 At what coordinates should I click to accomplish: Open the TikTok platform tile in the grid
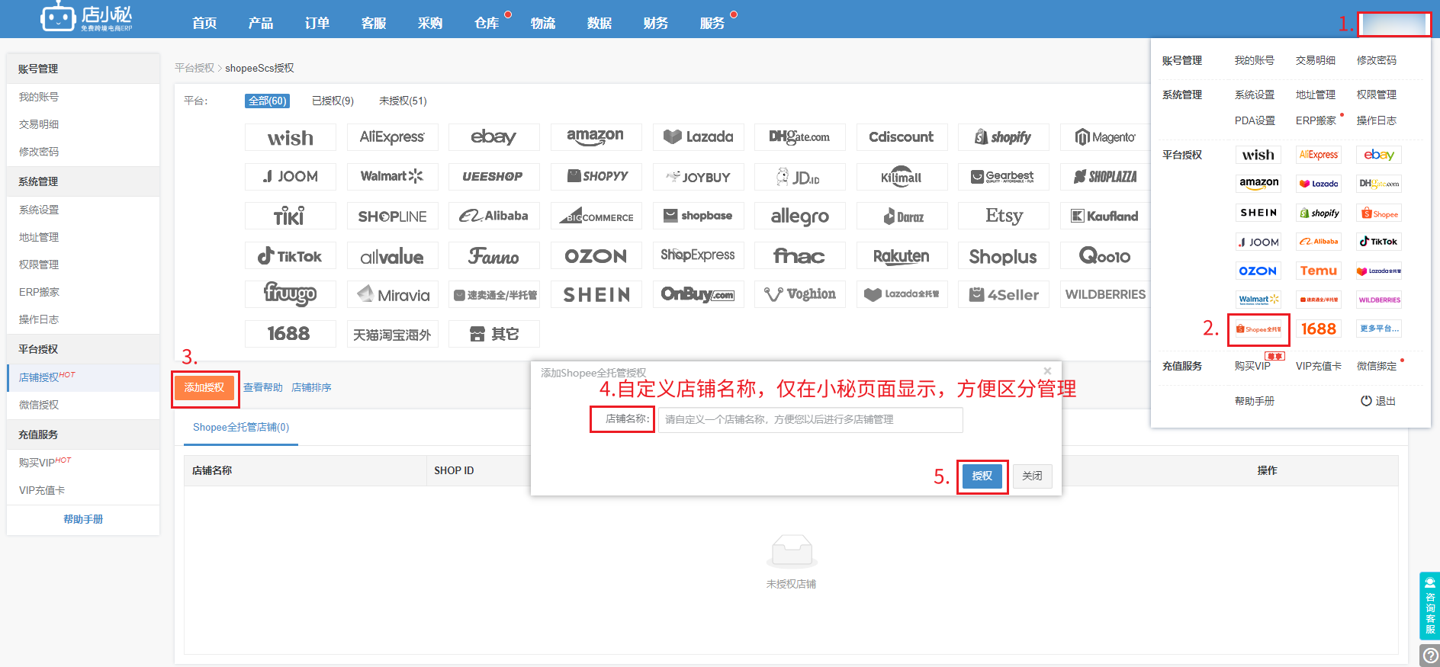[291, 256]
